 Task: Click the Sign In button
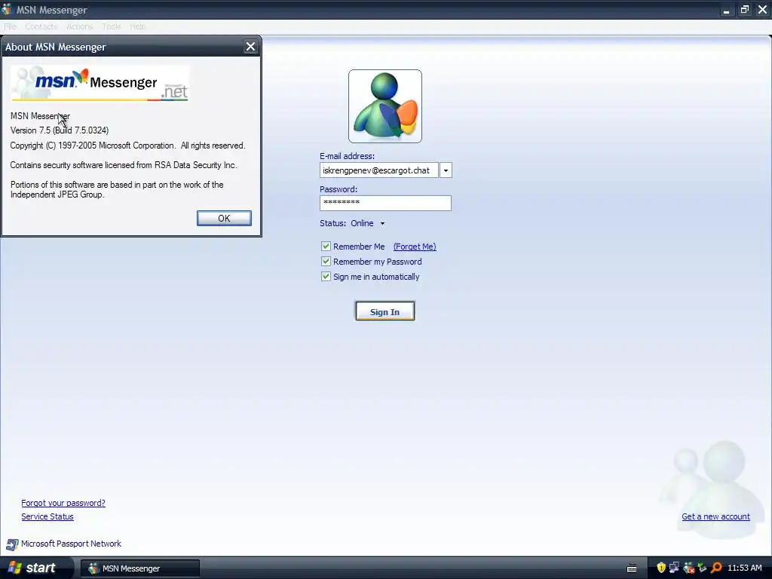tap(385, 311)
